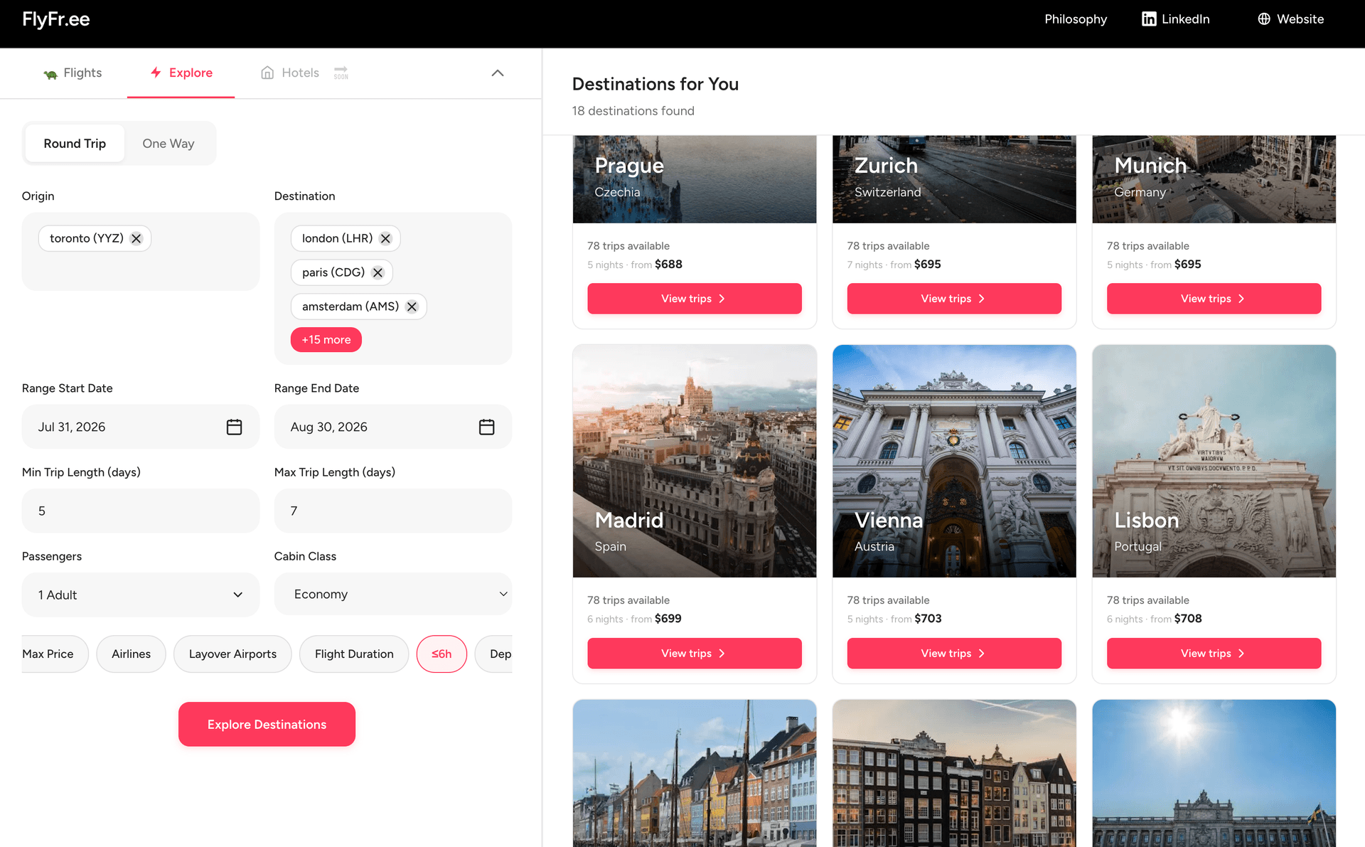Click the turtle icon on Flights tab
1365x847 pixels.
(50, 74)
